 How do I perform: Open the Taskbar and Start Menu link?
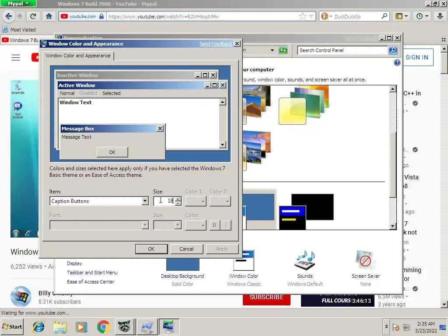coord(92,273)
